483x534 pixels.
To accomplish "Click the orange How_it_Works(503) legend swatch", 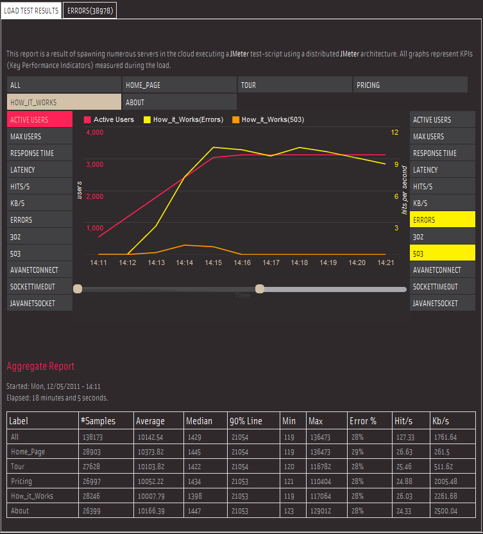I will [x=235, y=119].
